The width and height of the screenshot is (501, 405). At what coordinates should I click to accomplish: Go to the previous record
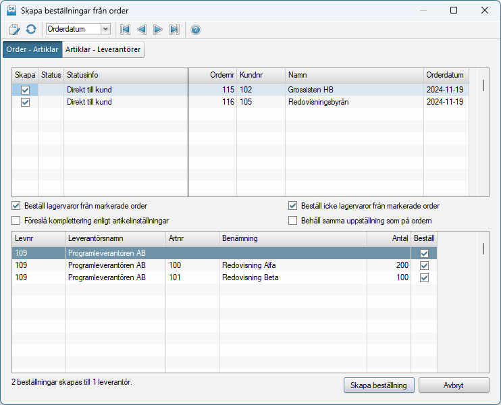141,29
